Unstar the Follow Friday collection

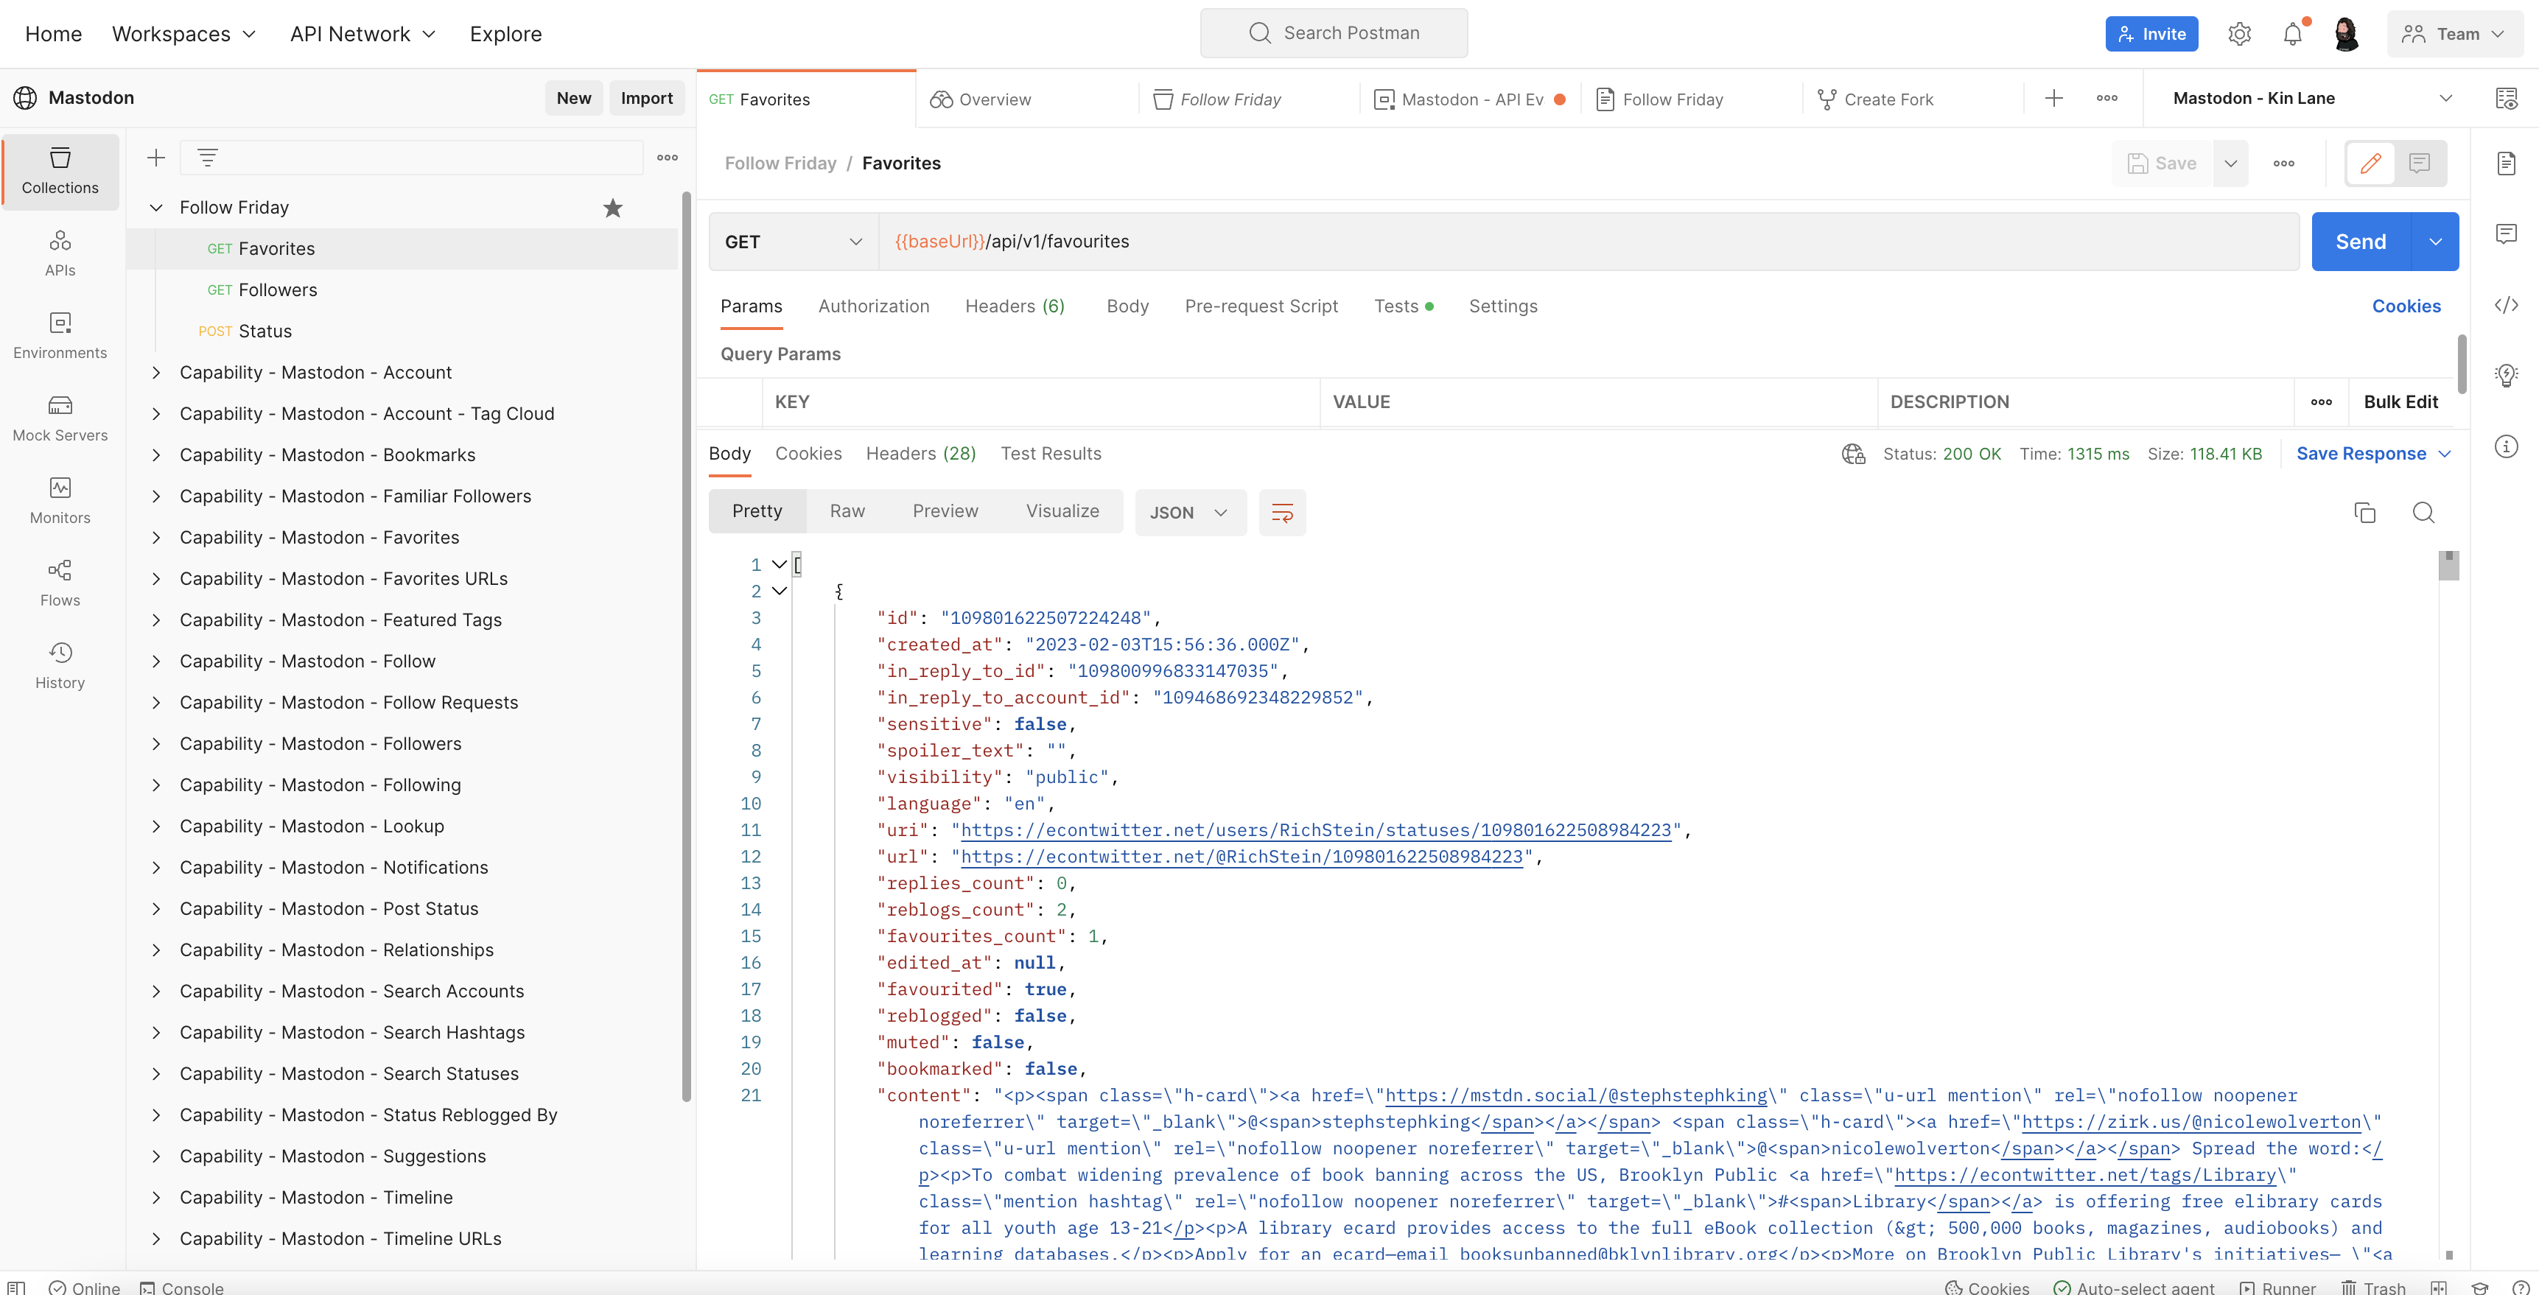pos(613,208)
